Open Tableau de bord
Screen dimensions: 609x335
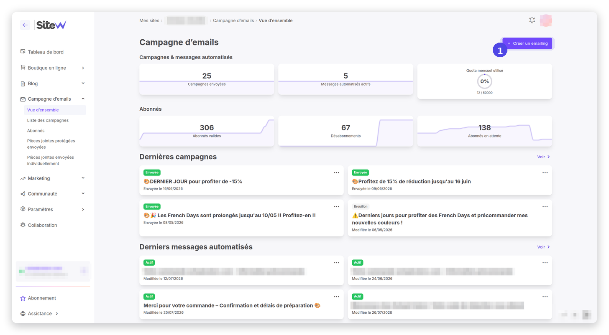coord(46,52)
